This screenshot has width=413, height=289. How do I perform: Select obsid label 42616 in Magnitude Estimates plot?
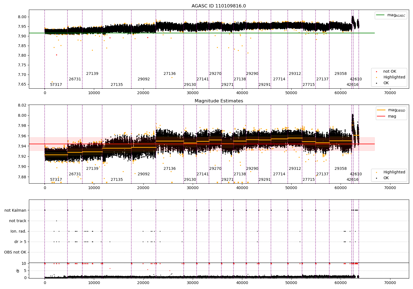353,180
